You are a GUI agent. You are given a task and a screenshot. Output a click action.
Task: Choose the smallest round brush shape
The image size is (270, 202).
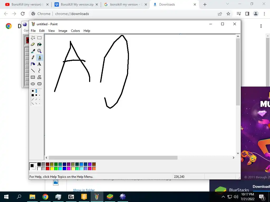click(40, 91)
